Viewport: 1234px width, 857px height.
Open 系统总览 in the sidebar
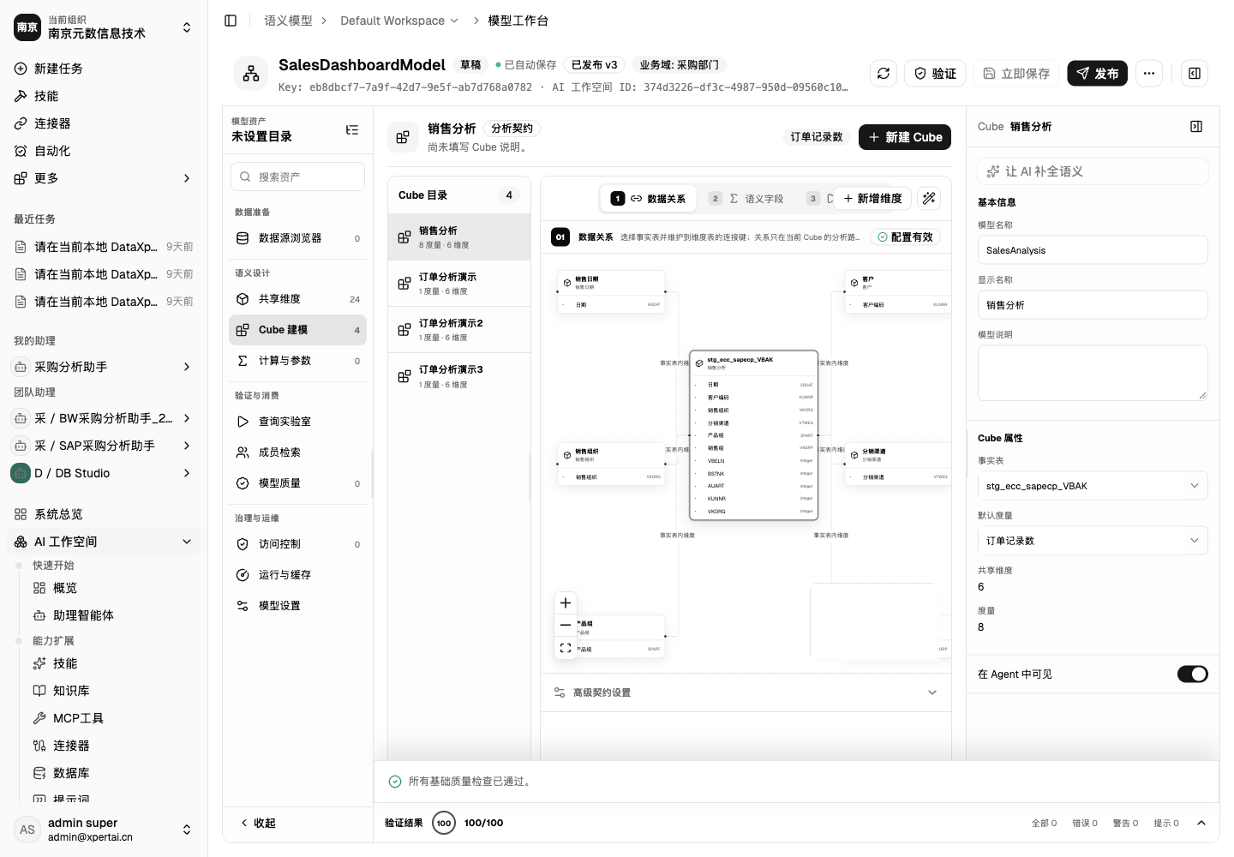104,514
